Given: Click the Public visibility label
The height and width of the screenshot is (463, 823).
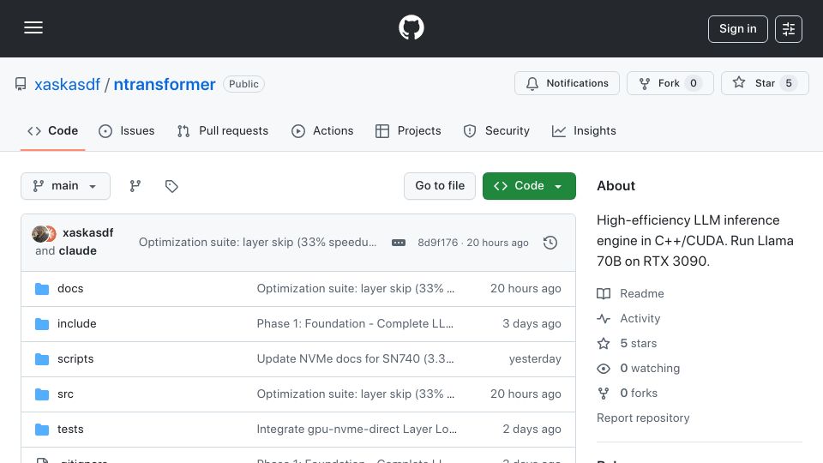Looking at the screenshot, I should pos(243,84).
